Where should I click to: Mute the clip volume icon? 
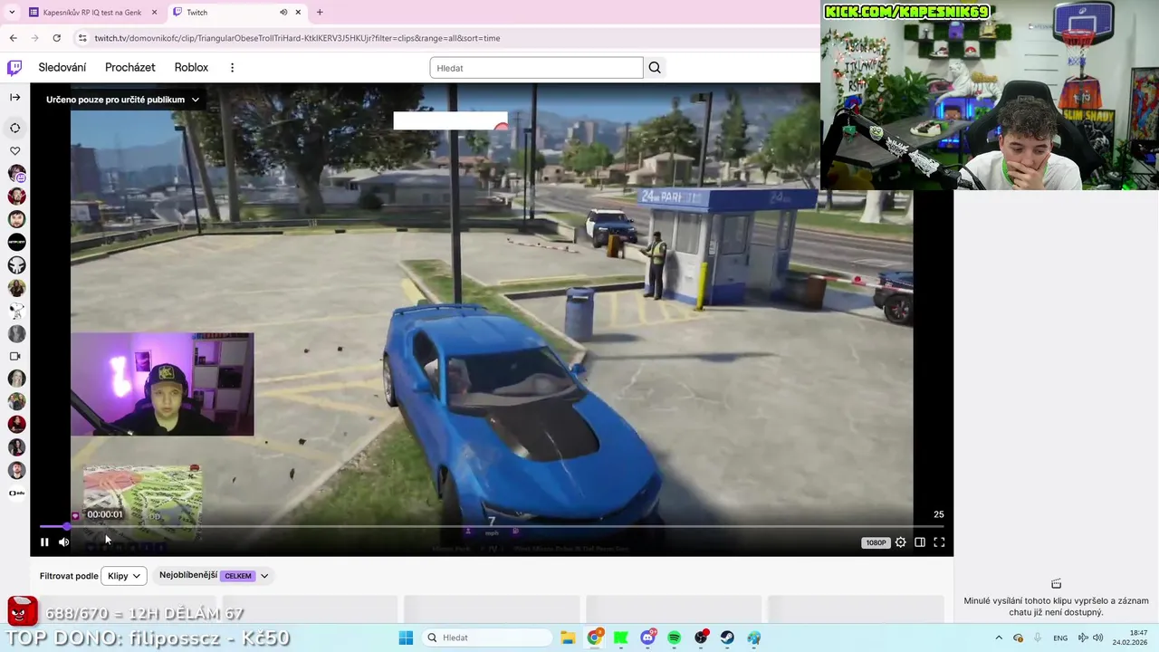point(64,542)
